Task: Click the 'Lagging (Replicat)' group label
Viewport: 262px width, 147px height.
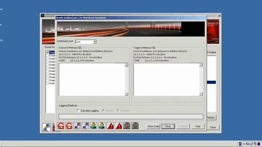Action: click(68, 105)
